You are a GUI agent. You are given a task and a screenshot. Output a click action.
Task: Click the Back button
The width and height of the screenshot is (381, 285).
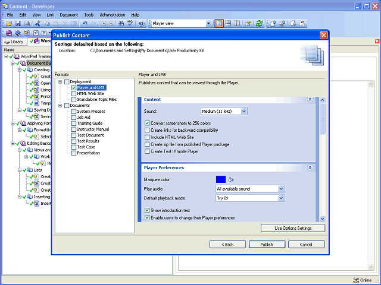[227, 245]
